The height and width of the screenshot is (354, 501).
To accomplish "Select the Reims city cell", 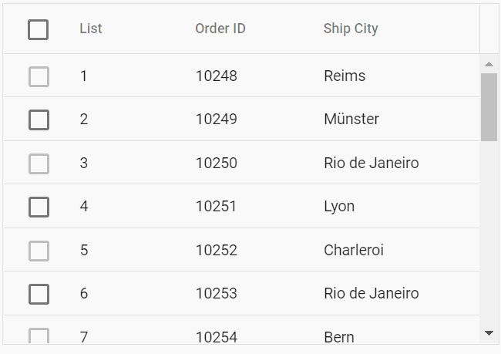I will tap(345, 76).
